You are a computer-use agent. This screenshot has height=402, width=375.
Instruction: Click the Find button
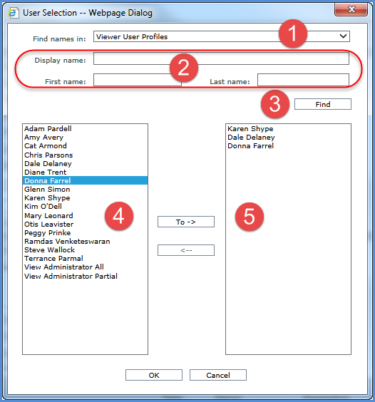[x=323, y=104]
